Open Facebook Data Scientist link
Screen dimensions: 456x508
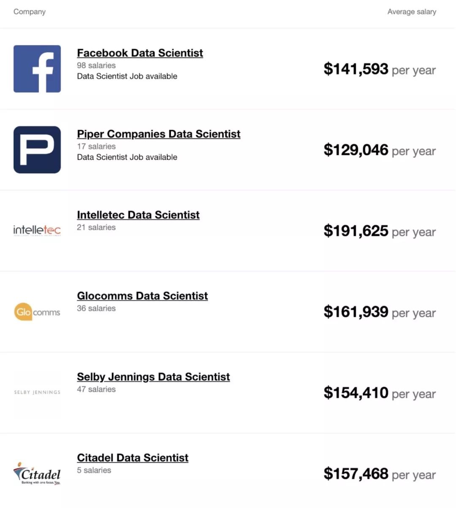tap(140, 53)
